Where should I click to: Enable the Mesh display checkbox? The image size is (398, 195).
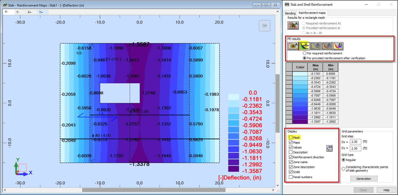pos(291,138)
